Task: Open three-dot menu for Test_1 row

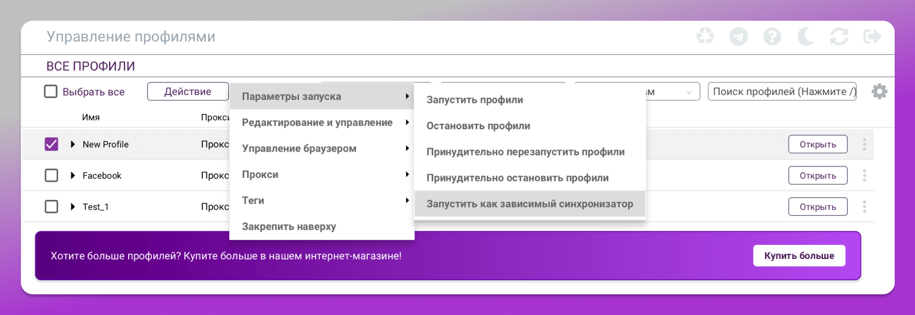Action: [x=864, y=207]
